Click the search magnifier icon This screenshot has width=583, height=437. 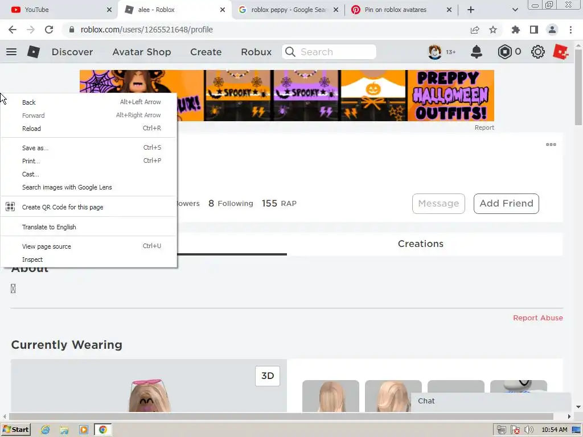tap(290, 52)
